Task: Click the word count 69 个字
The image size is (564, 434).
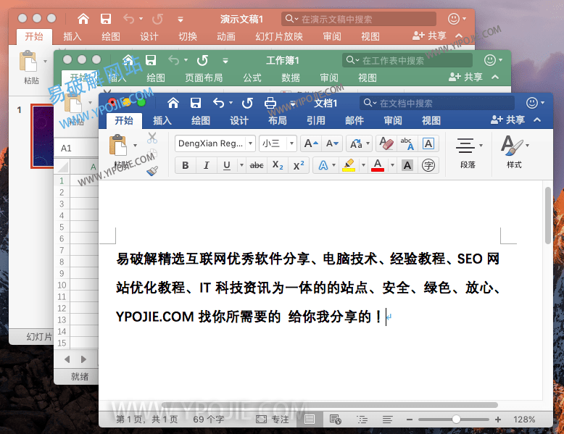Action: (209, 420)
